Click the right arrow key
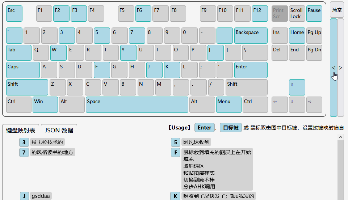Viewport: 348px width, 200px height. pos(314,105)
